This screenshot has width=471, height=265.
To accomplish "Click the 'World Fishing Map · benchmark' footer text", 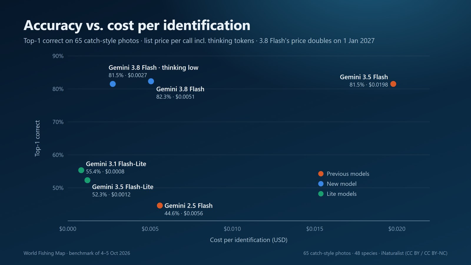I will [x=77, y=253].
